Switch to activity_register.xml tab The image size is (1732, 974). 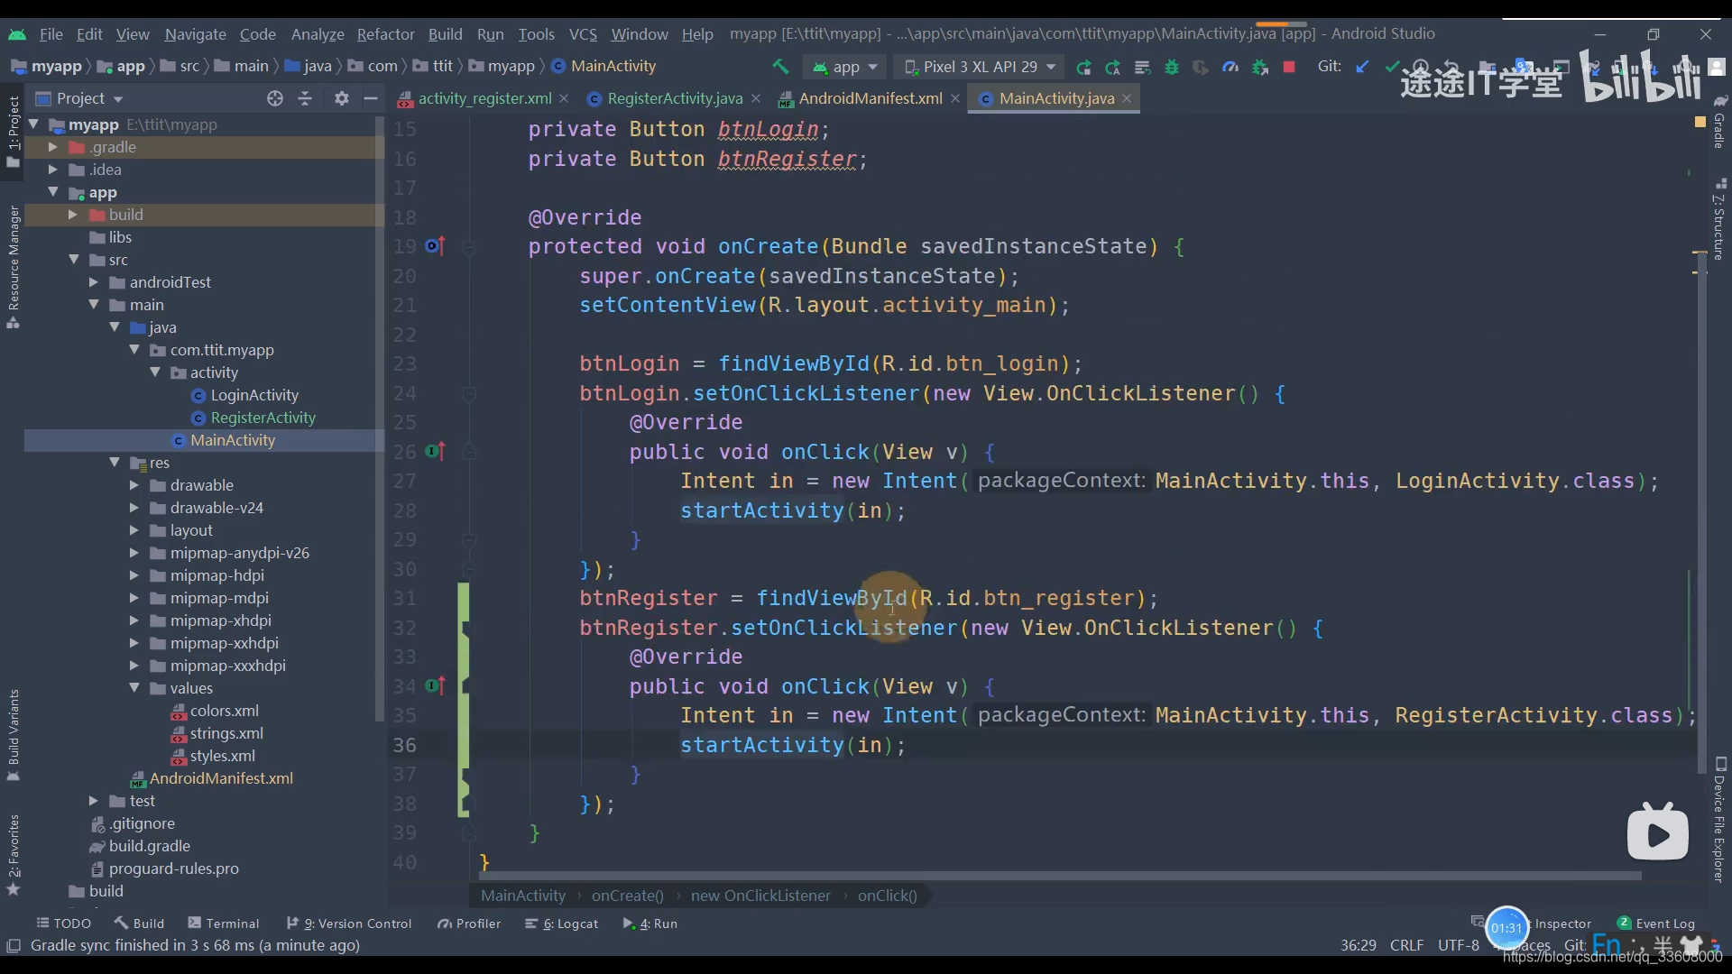[484, 98]
